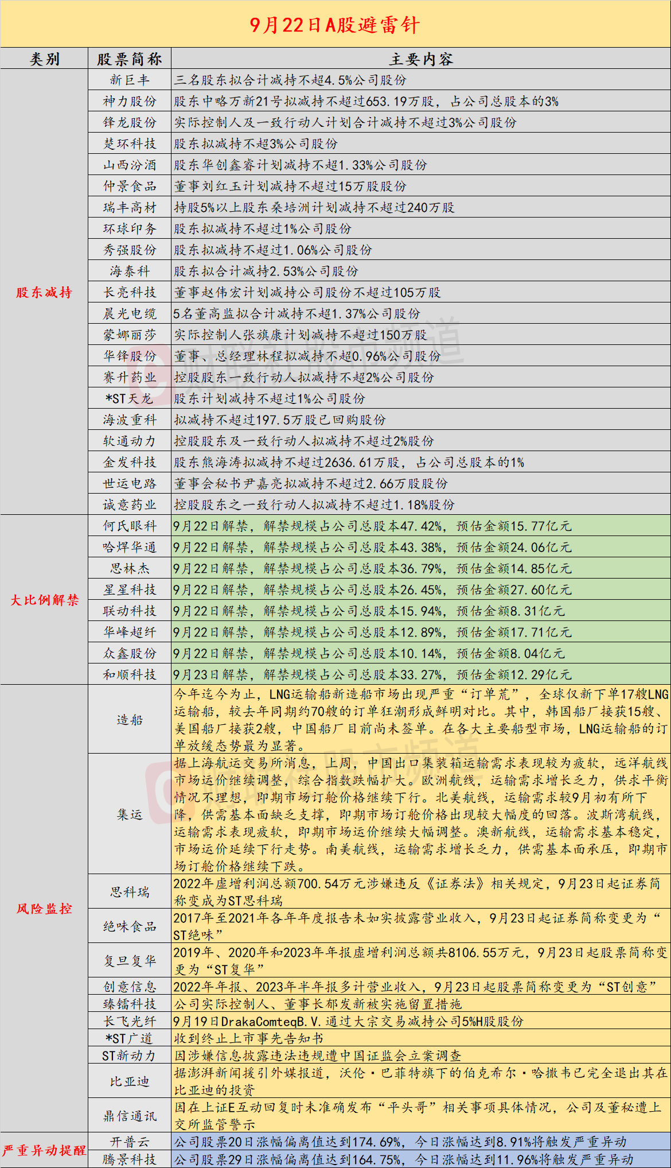Screen dimensions: 671x1168
Task: Click 腾景科技 涨幅偏离值164.75% cell
Action: pos(421,1159)
